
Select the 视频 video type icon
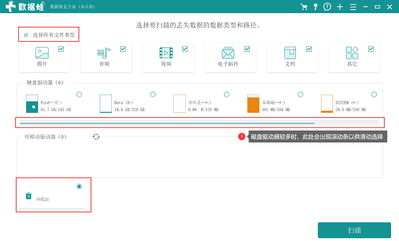click(x=166, y=53)
